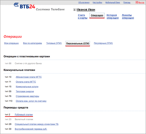Select the Персональные (СПИ) tab

[x=78, y=43]
